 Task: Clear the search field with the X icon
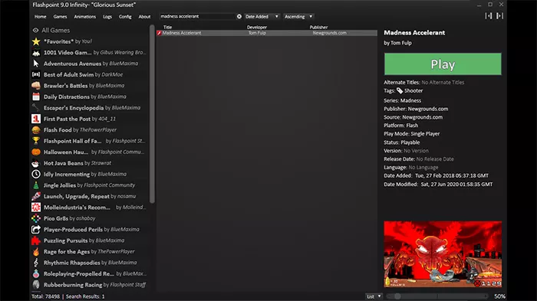click(239, 16)
